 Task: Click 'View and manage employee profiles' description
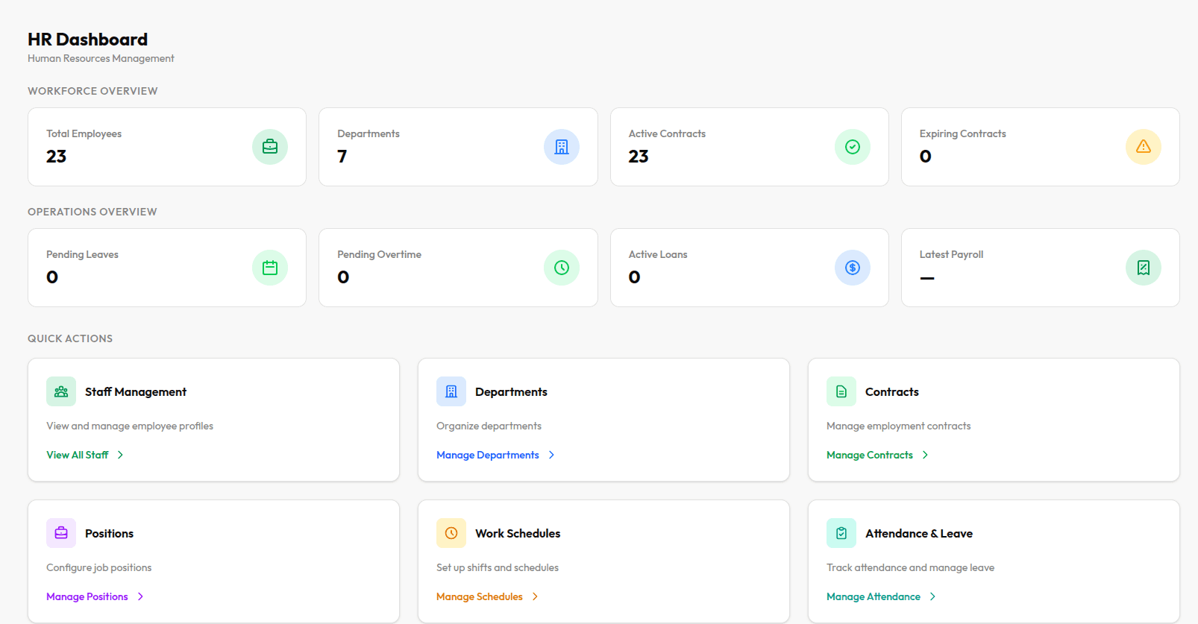click(130, 426)
